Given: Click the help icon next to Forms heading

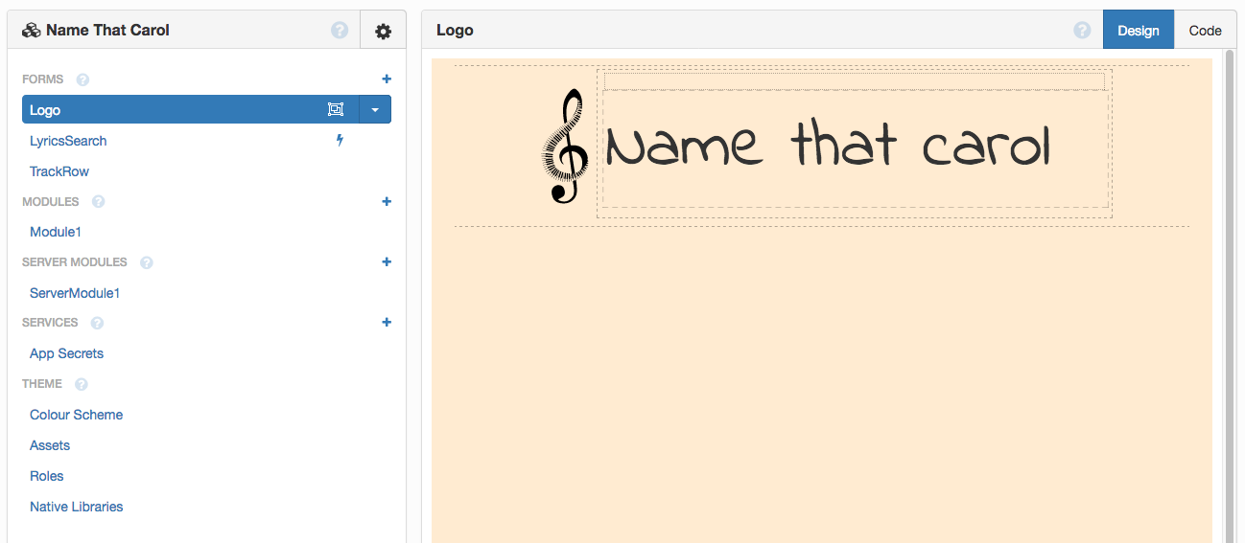Looking at the screenshot, I should click(82, 79).
